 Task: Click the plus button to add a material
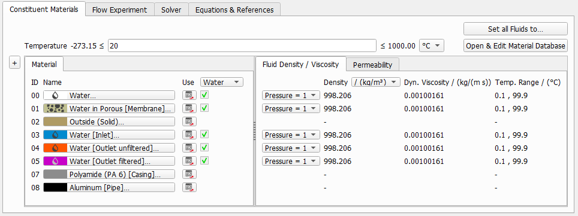pos(14,63)
